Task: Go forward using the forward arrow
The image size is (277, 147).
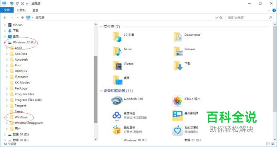Action: [x=12, y=18]
